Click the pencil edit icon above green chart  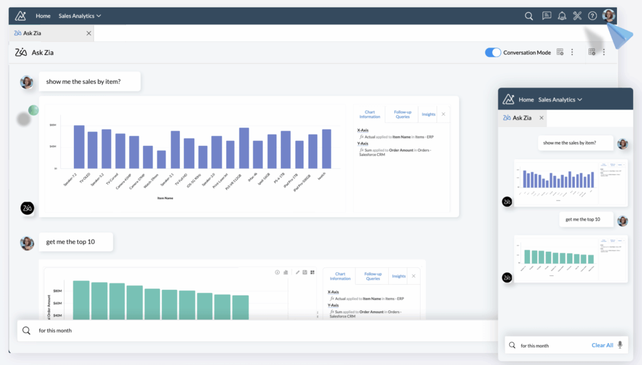click(298, 272)
